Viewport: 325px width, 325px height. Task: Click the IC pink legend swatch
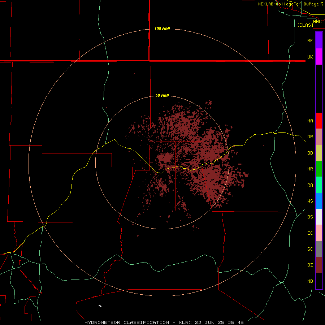pos(319,233)
